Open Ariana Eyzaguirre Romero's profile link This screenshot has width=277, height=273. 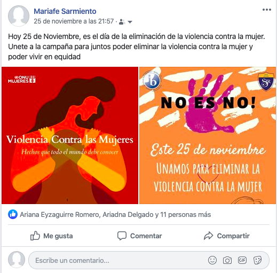click(x=59, y=215)
